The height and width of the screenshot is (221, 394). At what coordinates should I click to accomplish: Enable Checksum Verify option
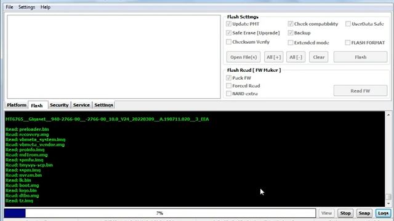228,42
